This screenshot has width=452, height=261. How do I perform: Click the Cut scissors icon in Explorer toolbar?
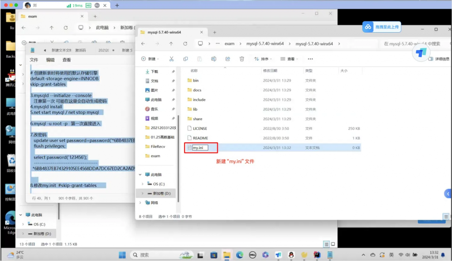(171, 59)
